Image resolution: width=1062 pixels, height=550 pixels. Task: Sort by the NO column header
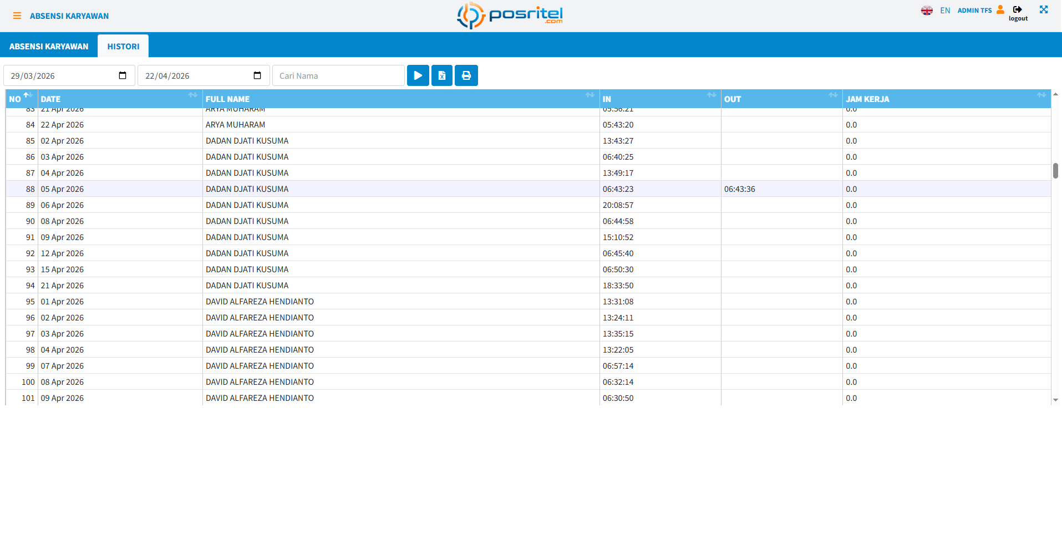21,99
